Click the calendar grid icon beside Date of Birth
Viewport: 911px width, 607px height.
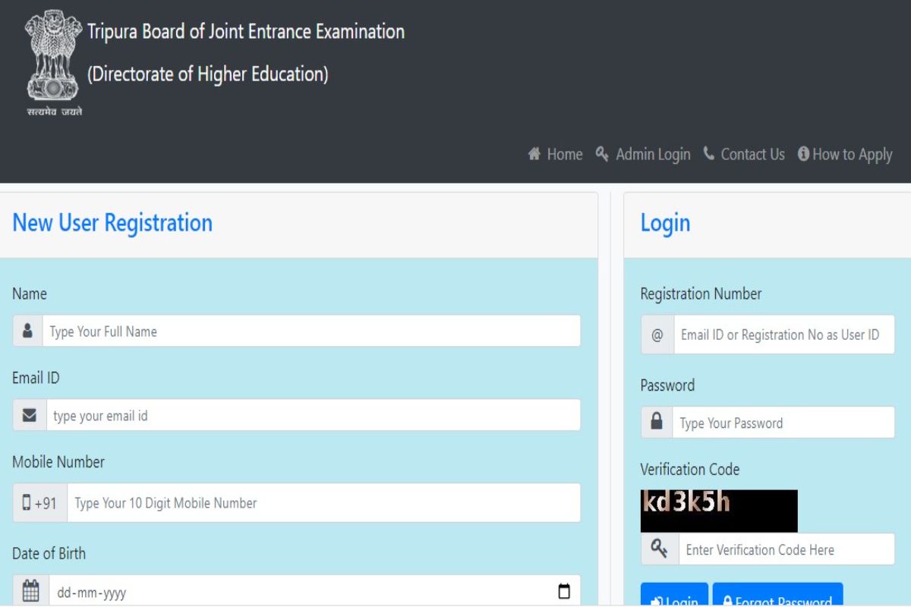pos(30,590)
